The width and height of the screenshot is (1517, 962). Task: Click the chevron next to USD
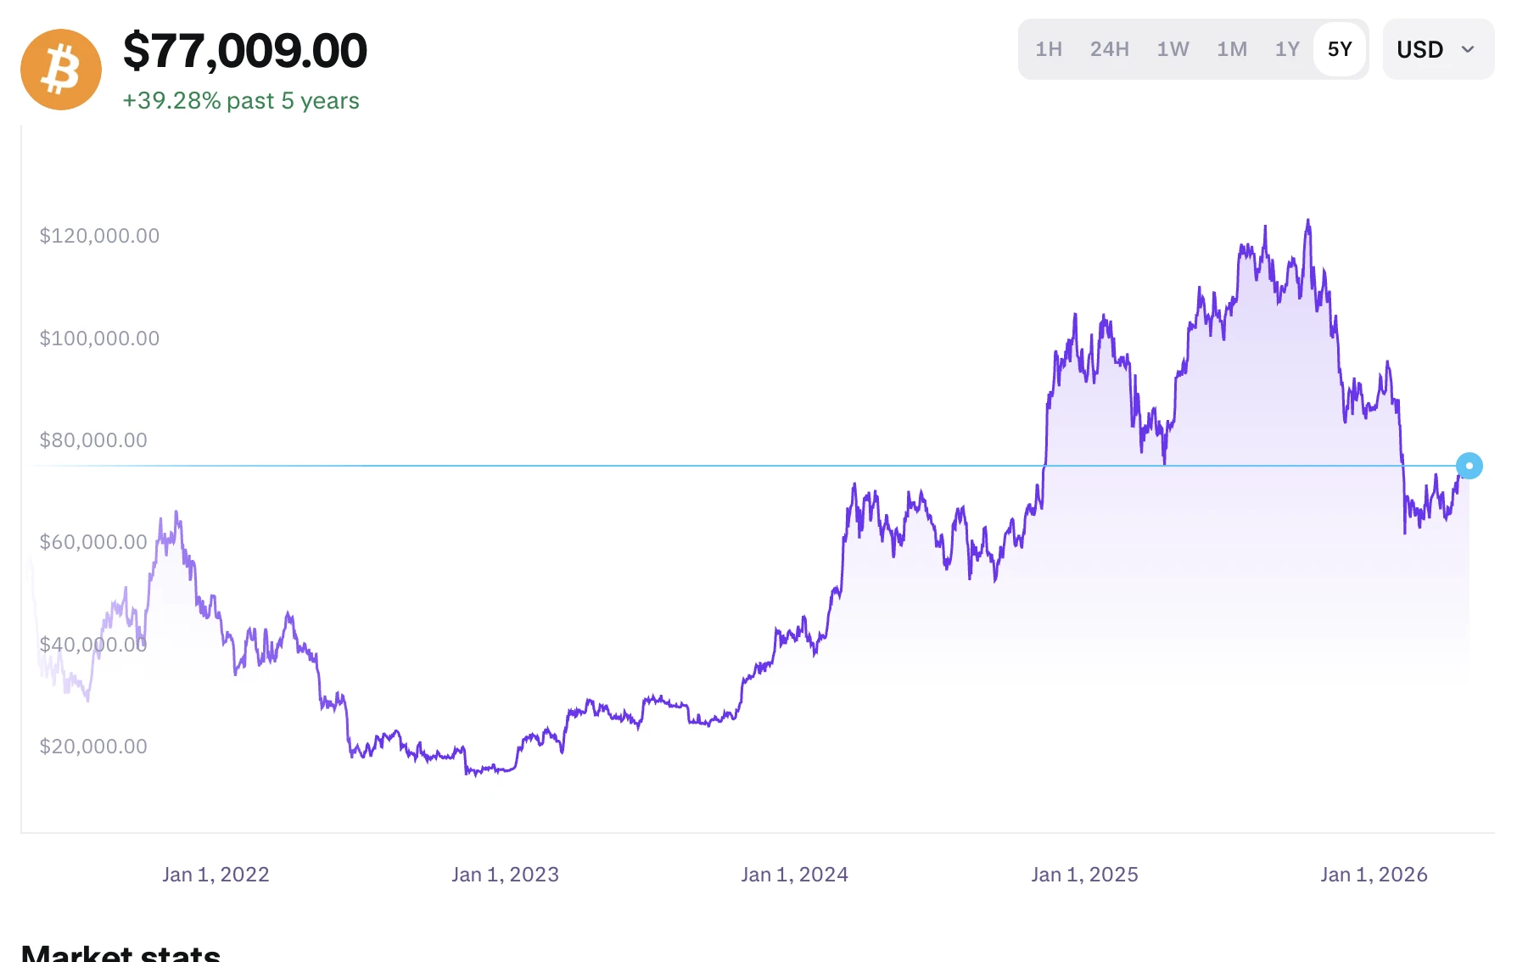pos(1467,50)
